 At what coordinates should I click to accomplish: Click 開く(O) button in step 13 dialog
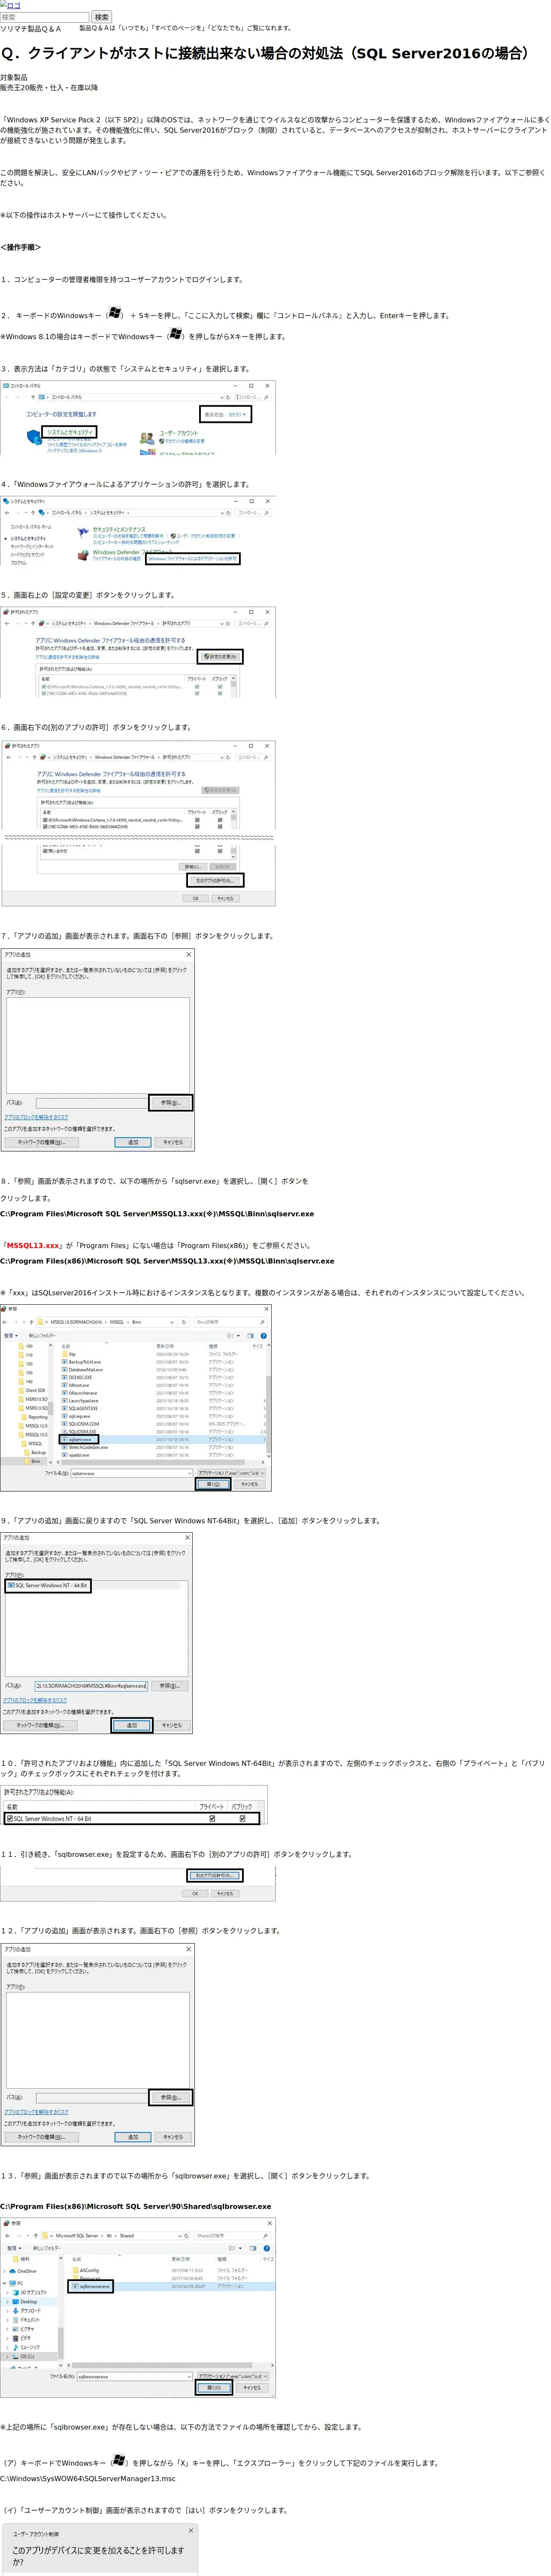point(214,2387)
